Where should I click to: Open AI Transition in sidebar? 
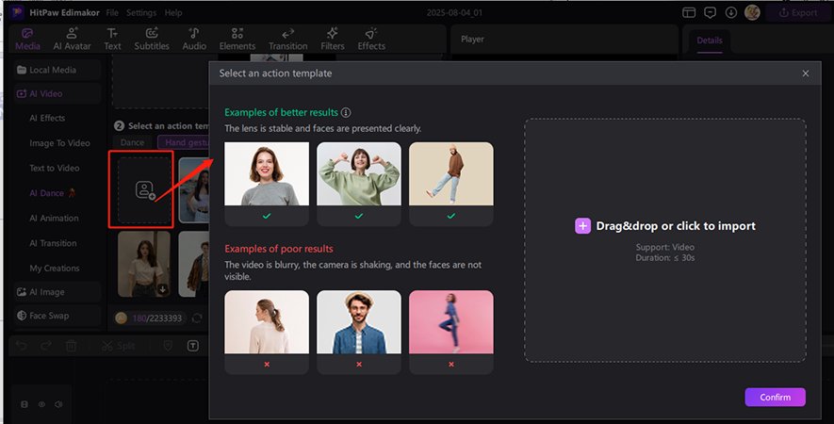(53, 243)
